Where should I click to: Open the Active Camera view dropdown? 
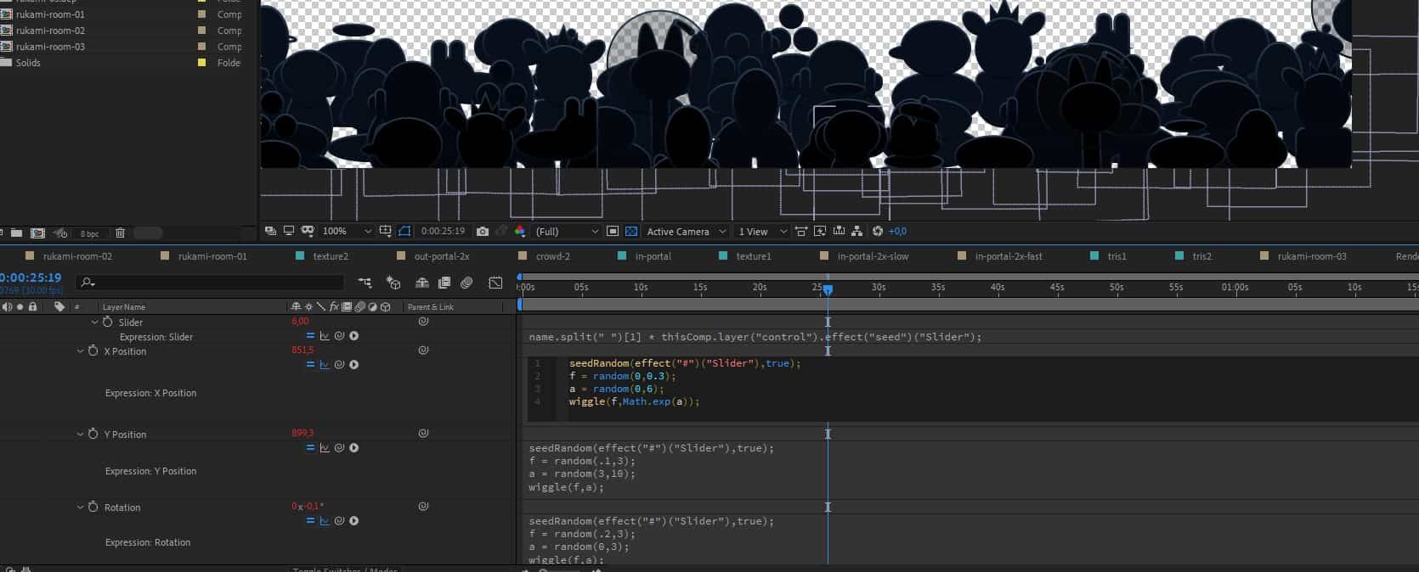click(x=687, y=231)
